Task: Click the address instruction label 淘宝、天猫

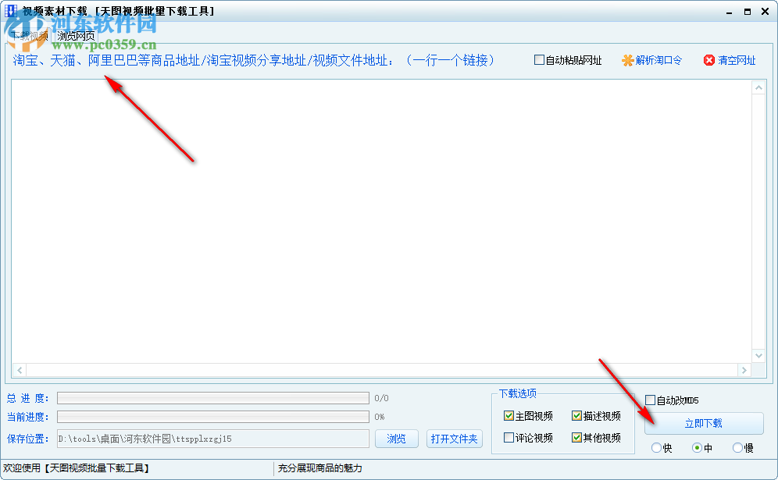Action: tap(254, 61)
